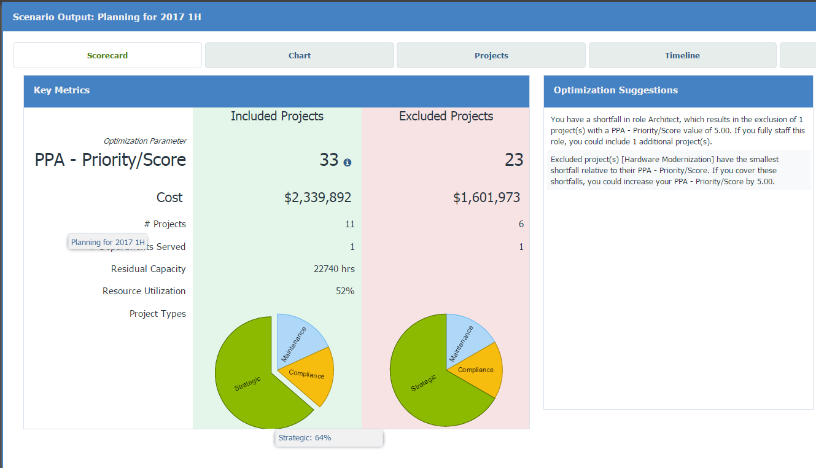
Task: Click the Included Projects column heading
Action: [x=277, y=116]
